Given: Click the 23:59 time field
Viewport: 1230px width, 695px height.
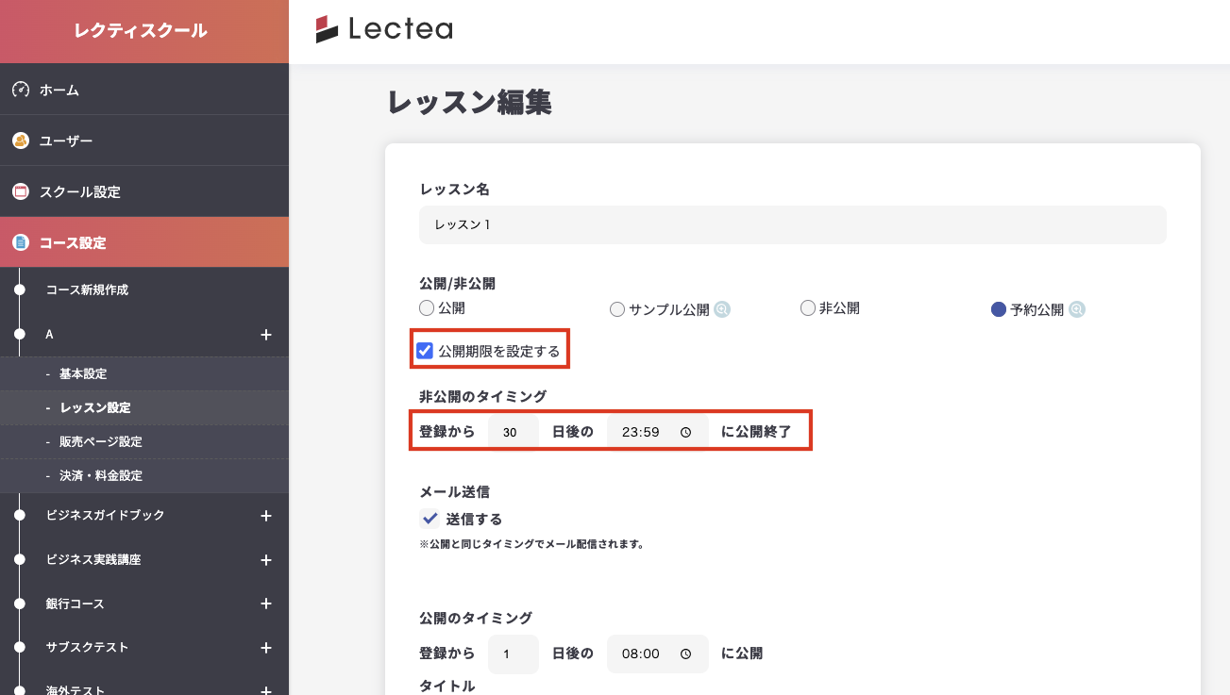Looking at the screenshot, I should point(658,433).
